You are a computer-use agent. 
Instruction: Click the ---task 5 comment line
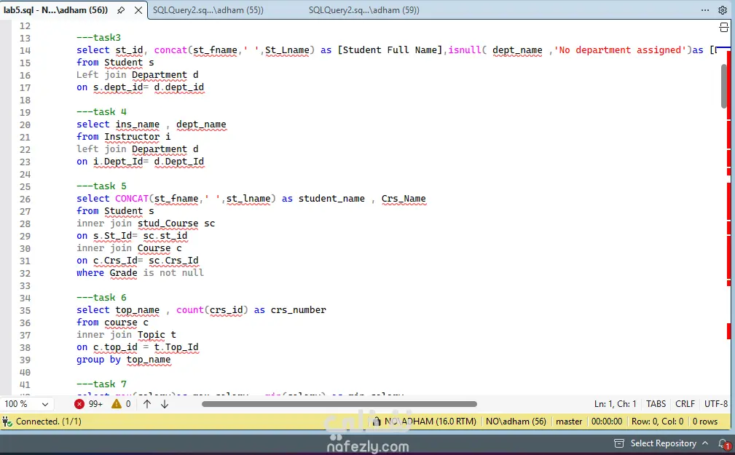pos(101,186)
